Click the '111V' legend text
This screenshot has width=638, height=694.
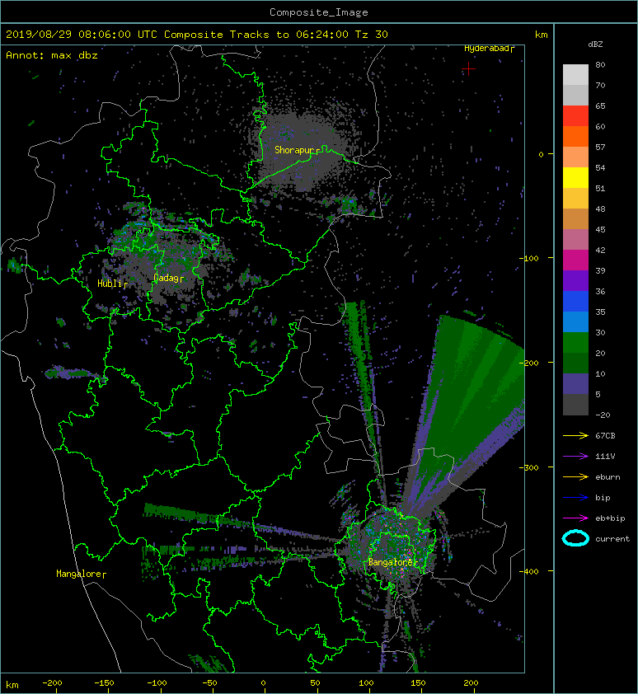(605, 457)
